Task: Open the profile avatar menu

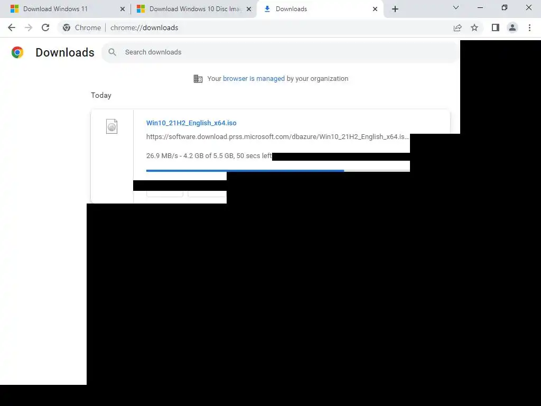Action: tap(512, 27)
